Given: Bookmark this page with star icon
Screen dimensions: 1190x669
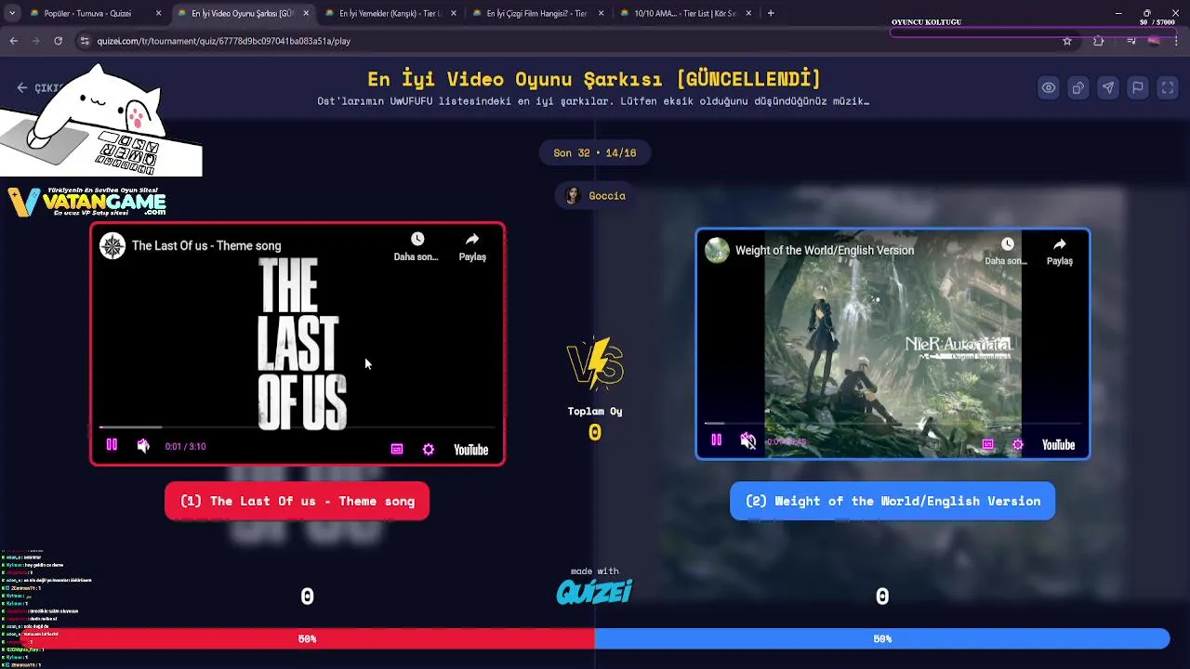Looking at the screenshot, I should (x=1067, y=41).
